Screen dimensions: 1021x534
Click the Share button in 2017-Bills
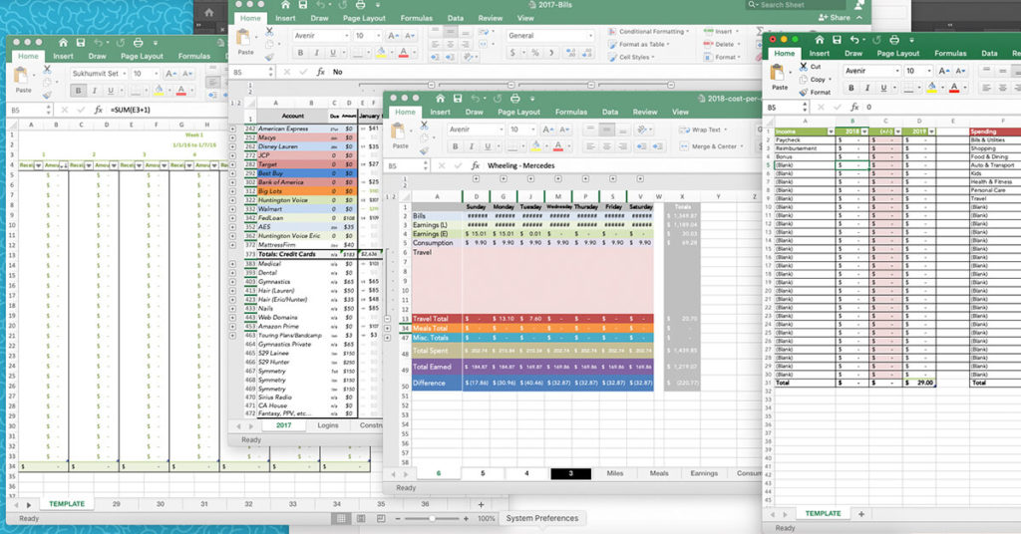(x=835, y=18)
